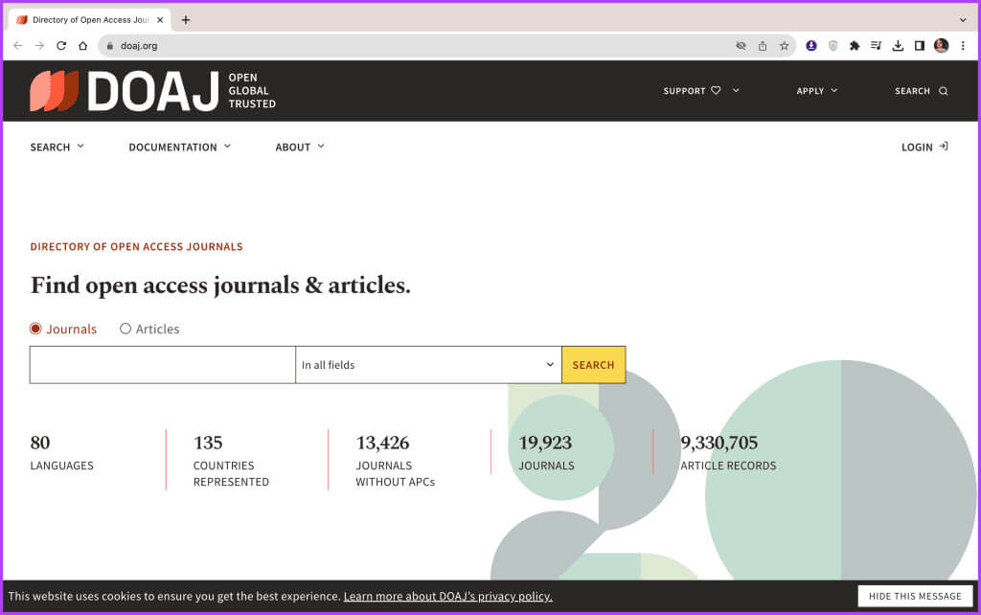Reload the doaj.org page
The height and width of the screenshot is (615, 981).
pos(61,46)
